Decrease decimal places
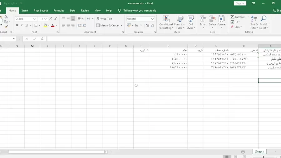281x158 pixels. tap(152, 25)
